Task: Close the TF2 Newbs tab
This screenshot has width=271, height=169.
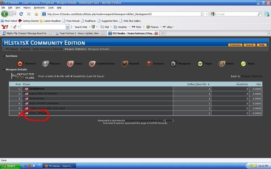Action: (156, 33)
